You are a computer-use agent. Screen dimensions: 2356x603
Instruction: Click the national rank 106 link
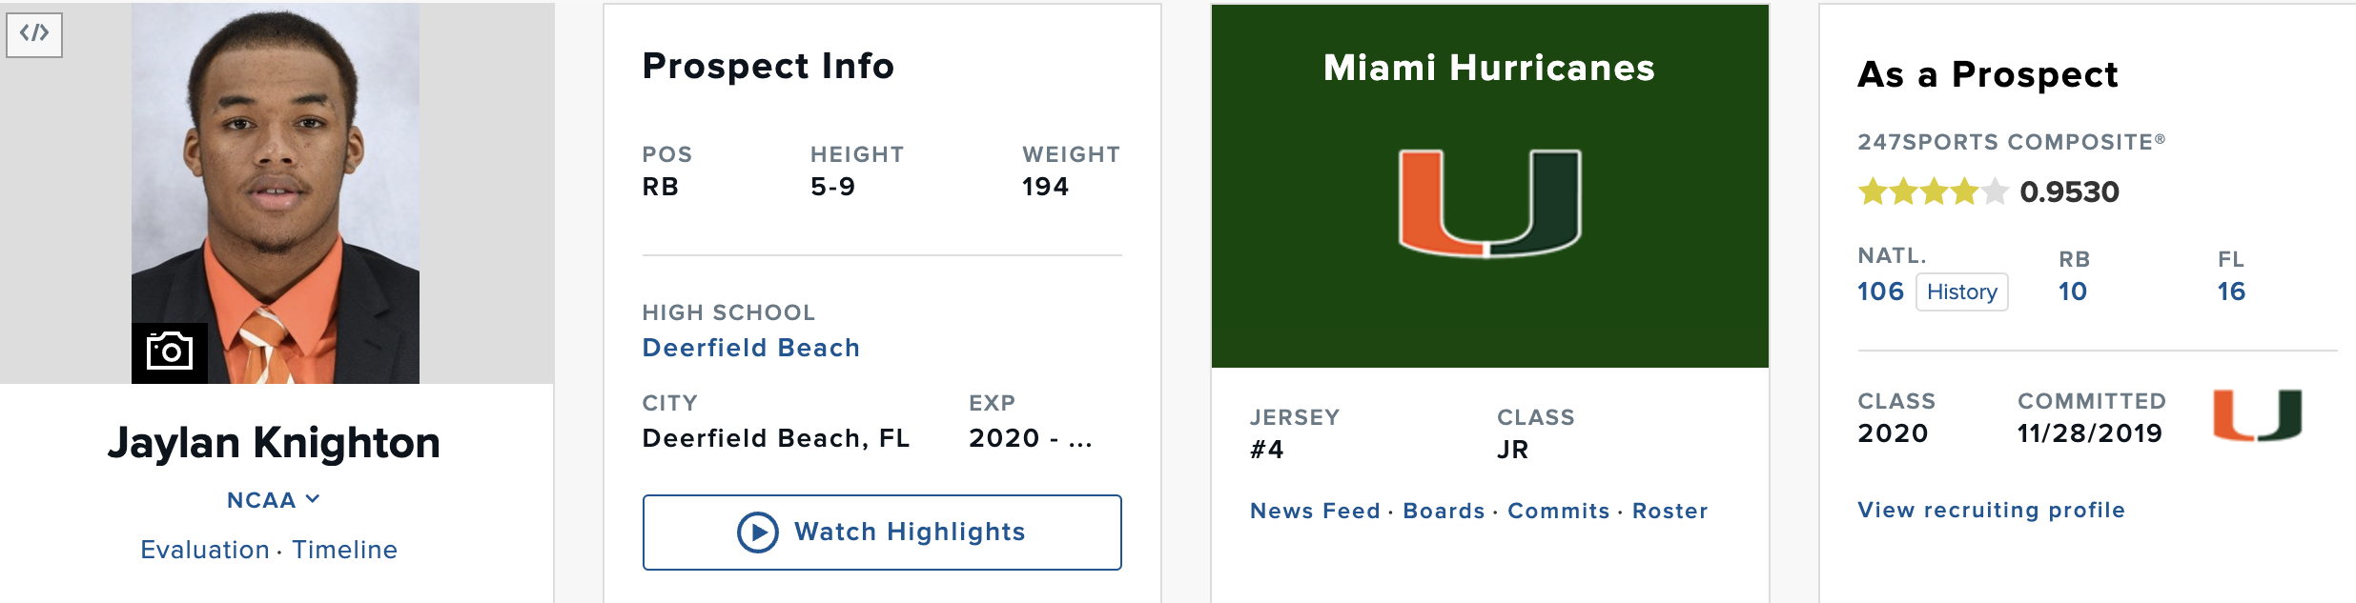click(1880, 291)
